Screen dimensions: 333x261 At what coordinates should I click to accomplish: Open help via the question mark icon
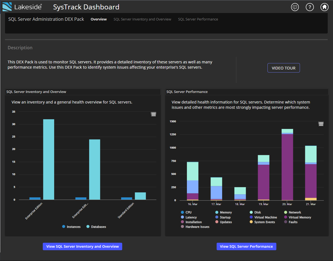coord(309,7)
